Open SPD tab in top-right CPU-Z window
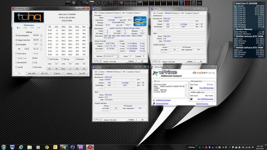 pos(182,13)
